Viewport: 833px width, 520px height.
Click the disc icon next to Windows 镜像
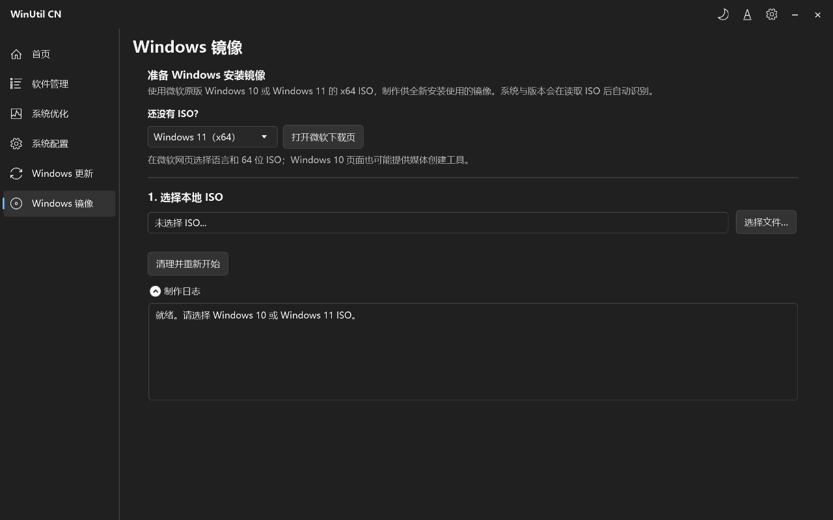click(x=16, y=203)
